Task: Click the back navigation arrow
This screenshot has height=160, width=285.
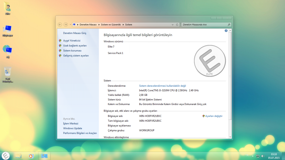Action: (60, 24)
